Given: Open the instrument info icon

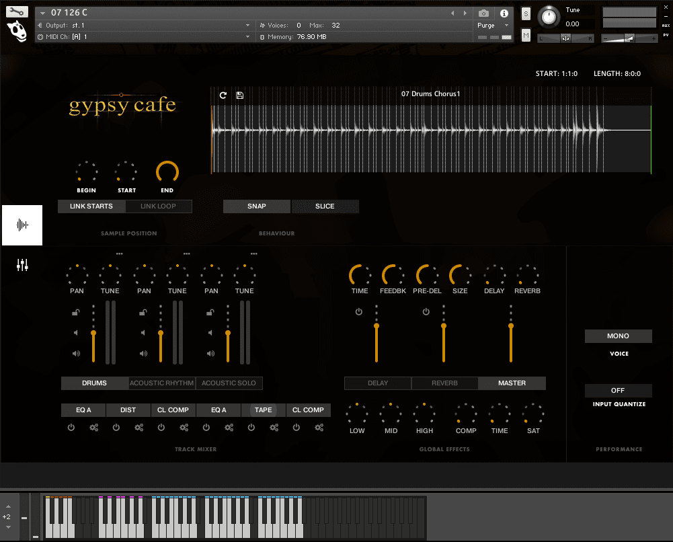Looking at the screenshot, I should click(504, 13).
